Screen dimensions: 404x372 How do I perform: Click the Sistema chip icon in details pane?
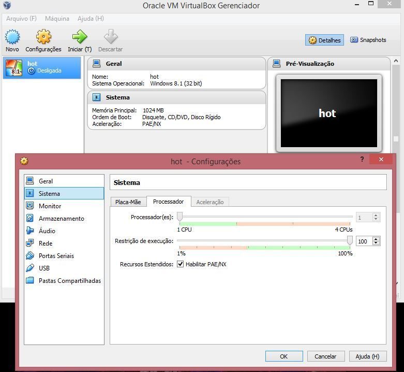coord(96,97)
